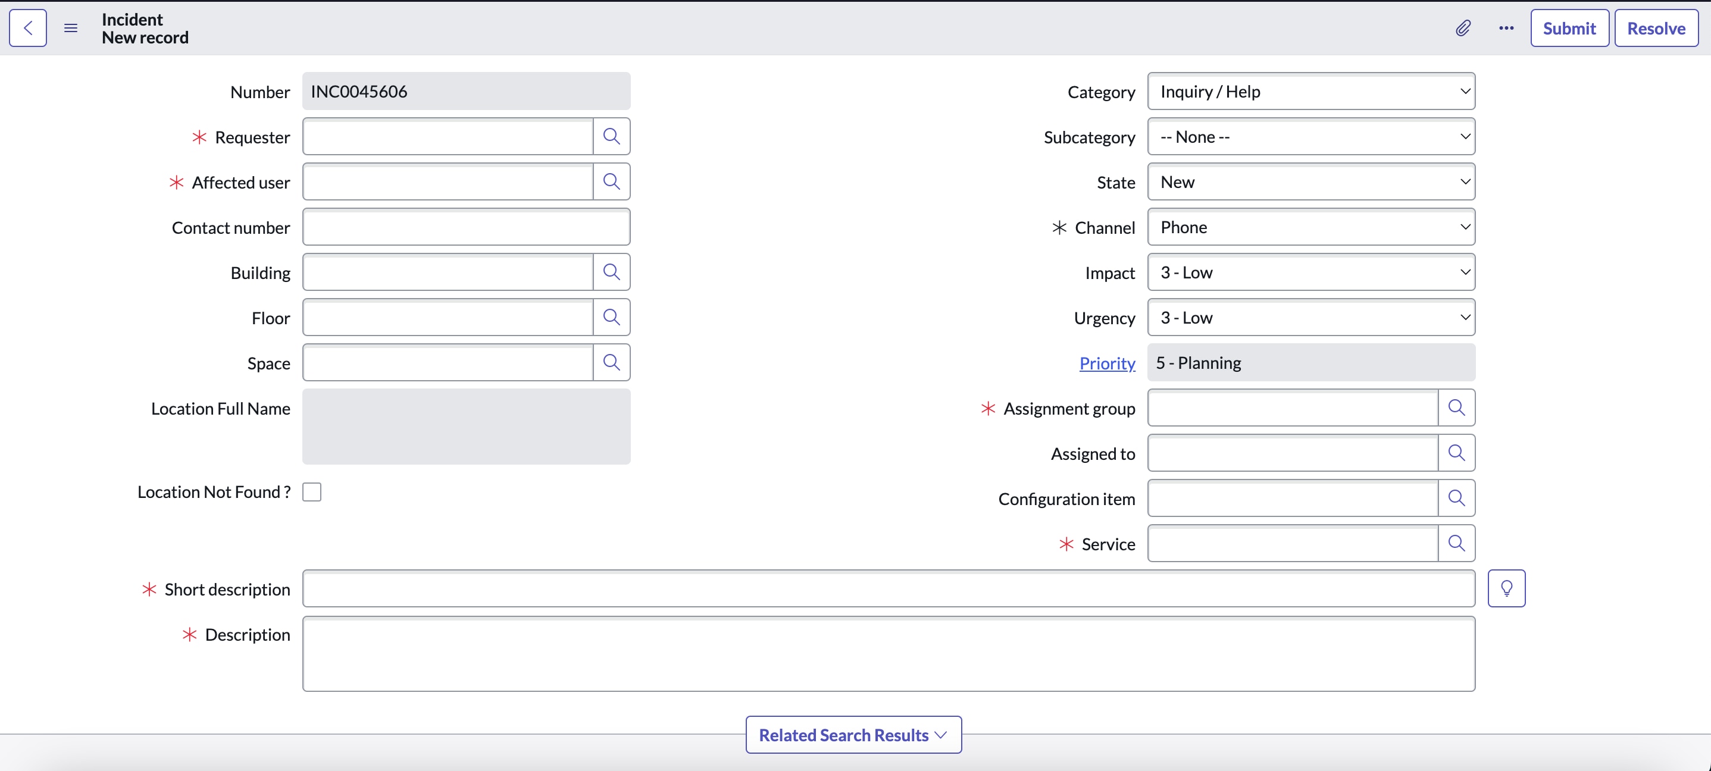The height and width of the screenshot is (771, 1711).
Task: Open Assignment group lookup search icon
Action: [1456, 408]
